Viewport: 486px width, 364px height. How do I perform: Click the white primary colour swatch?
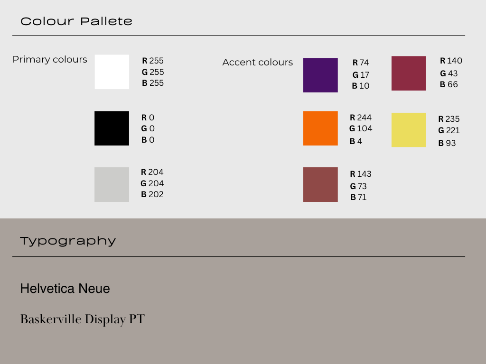(112, 72)
